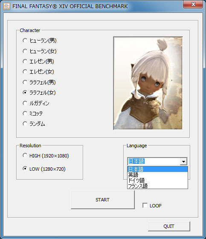Select ララフェル(男) radio button

(25, 82)
